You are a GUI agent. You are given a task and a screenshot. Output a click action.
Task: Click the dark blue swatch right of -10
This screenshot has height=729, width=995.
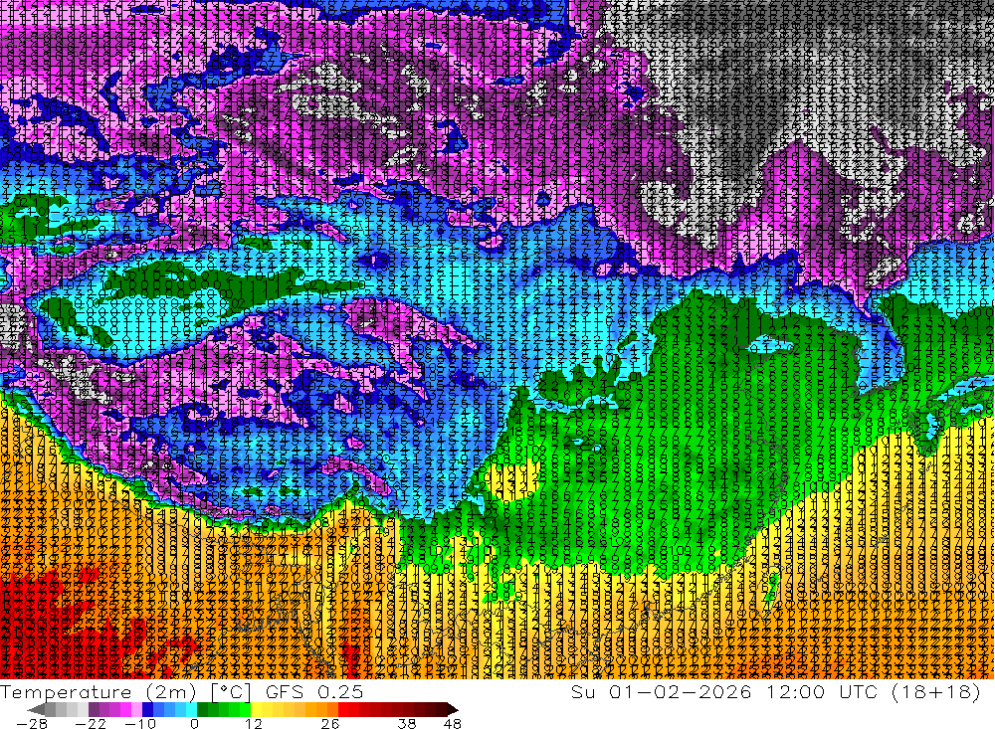[x=148, y=709]
